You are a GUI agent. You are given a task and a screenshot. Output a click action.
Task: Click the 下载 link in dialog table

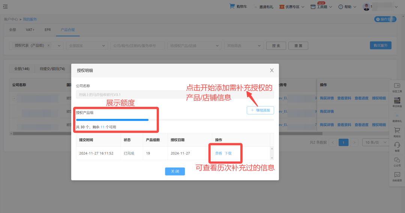click(x=228, y=153)
